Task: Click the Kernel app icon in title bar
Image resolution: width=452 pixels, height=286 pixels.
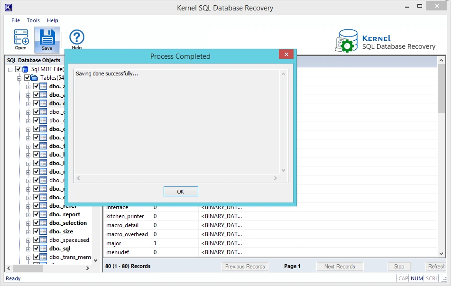Action: pos(9,8)
